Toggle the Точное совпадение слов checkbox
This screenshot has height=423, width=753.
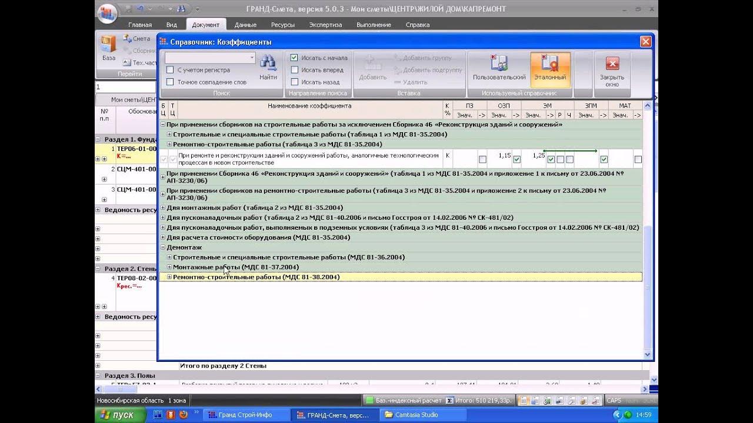tap(170, 82)
